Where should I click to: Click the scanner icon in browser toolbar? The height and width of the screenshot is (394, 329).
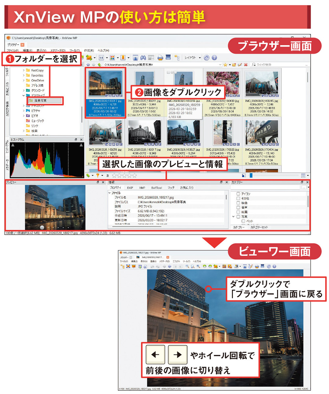point(168,58)
